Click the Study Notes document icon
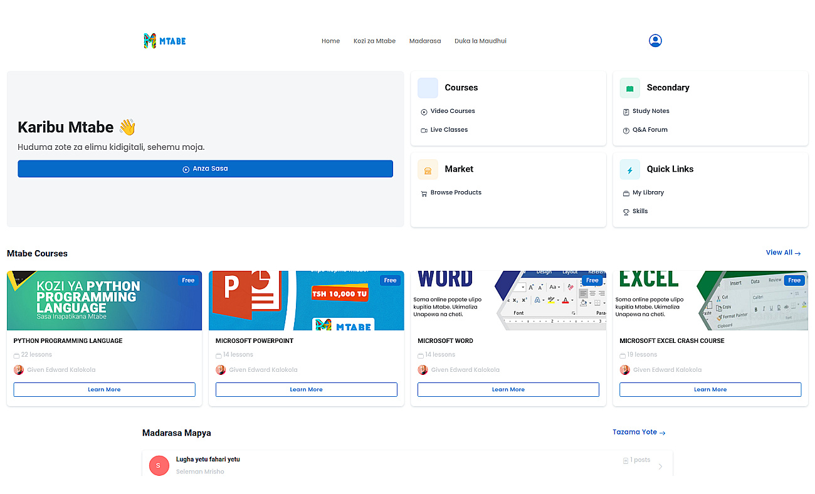Image resolution: width=815 pixels, height=494 pixels. click(x=626, y=112)
